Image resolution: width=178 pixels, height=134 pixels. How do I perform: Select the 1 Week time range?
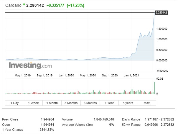point(33,103)
